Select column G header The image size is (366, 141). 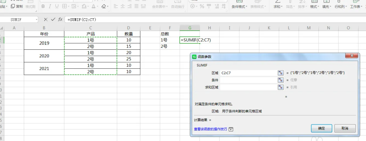pyautogui.click(x=190, y=28)
